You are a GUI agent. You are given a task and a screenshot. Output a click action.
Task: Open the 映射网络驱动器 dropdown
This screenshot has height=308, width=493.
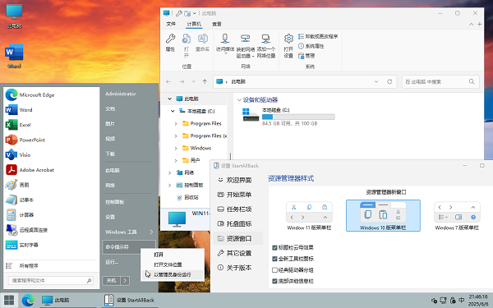click(x=253, y=56)
